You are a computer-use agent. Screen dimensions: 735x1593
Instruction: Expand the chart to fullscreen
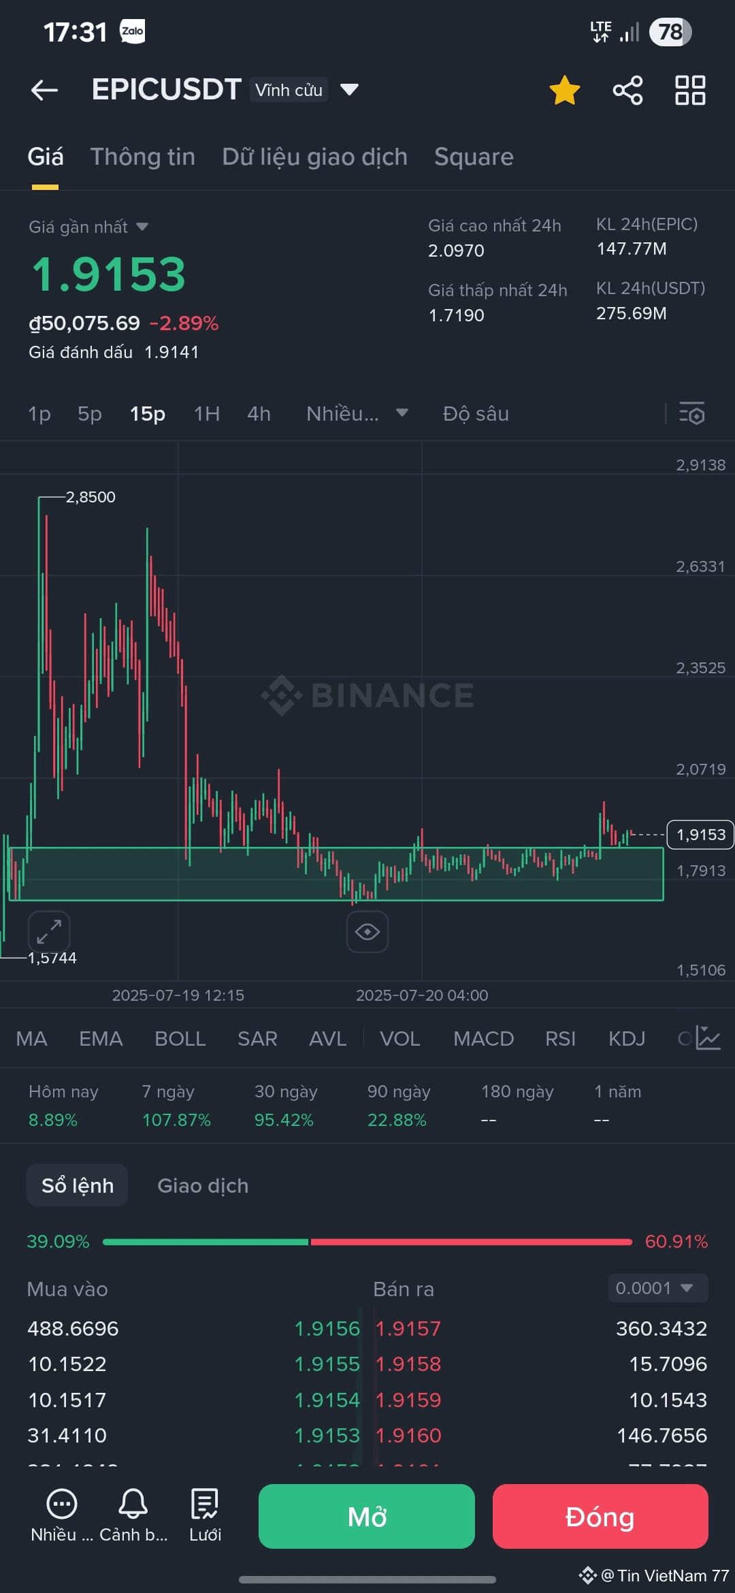tap(49, 931)
